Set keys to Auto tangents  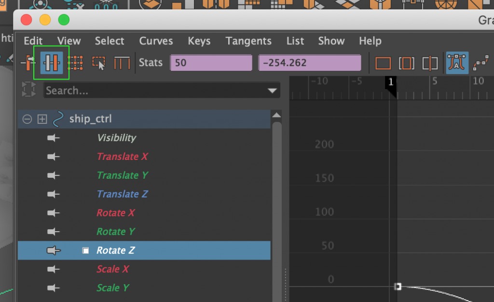[x=457, y=63]
